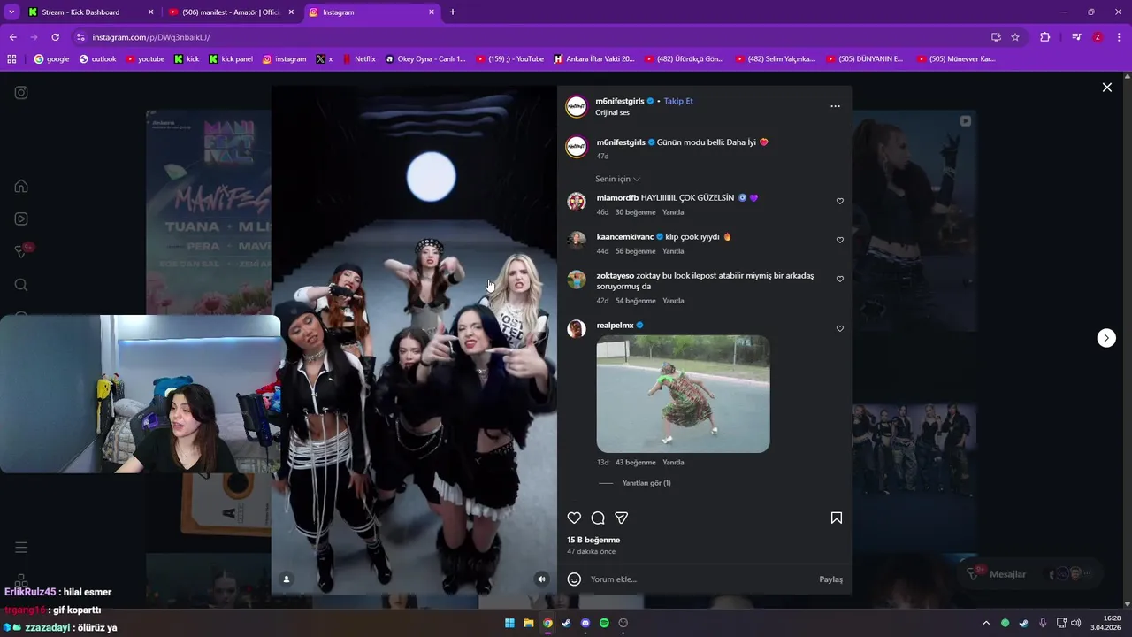Open emoji picker in comment box

(574, 579)
